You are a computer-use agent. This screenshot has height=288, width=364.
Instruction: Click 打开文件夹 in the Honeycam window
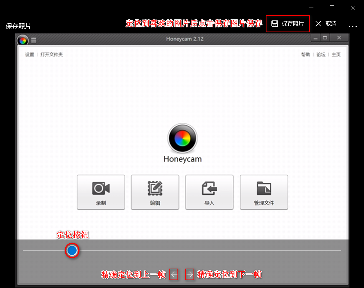click(x=51, y=55)
